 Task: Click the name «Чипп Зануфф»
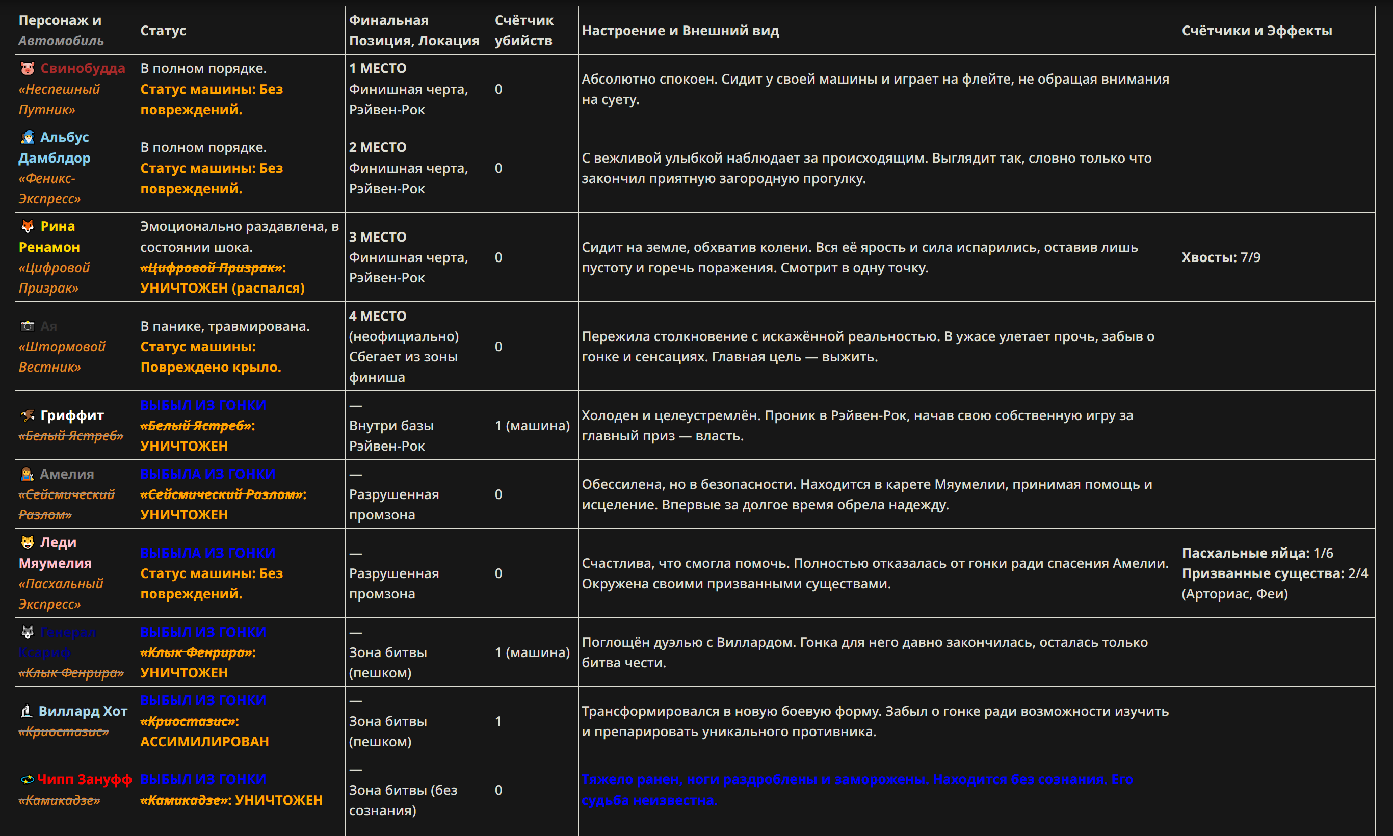85,779
